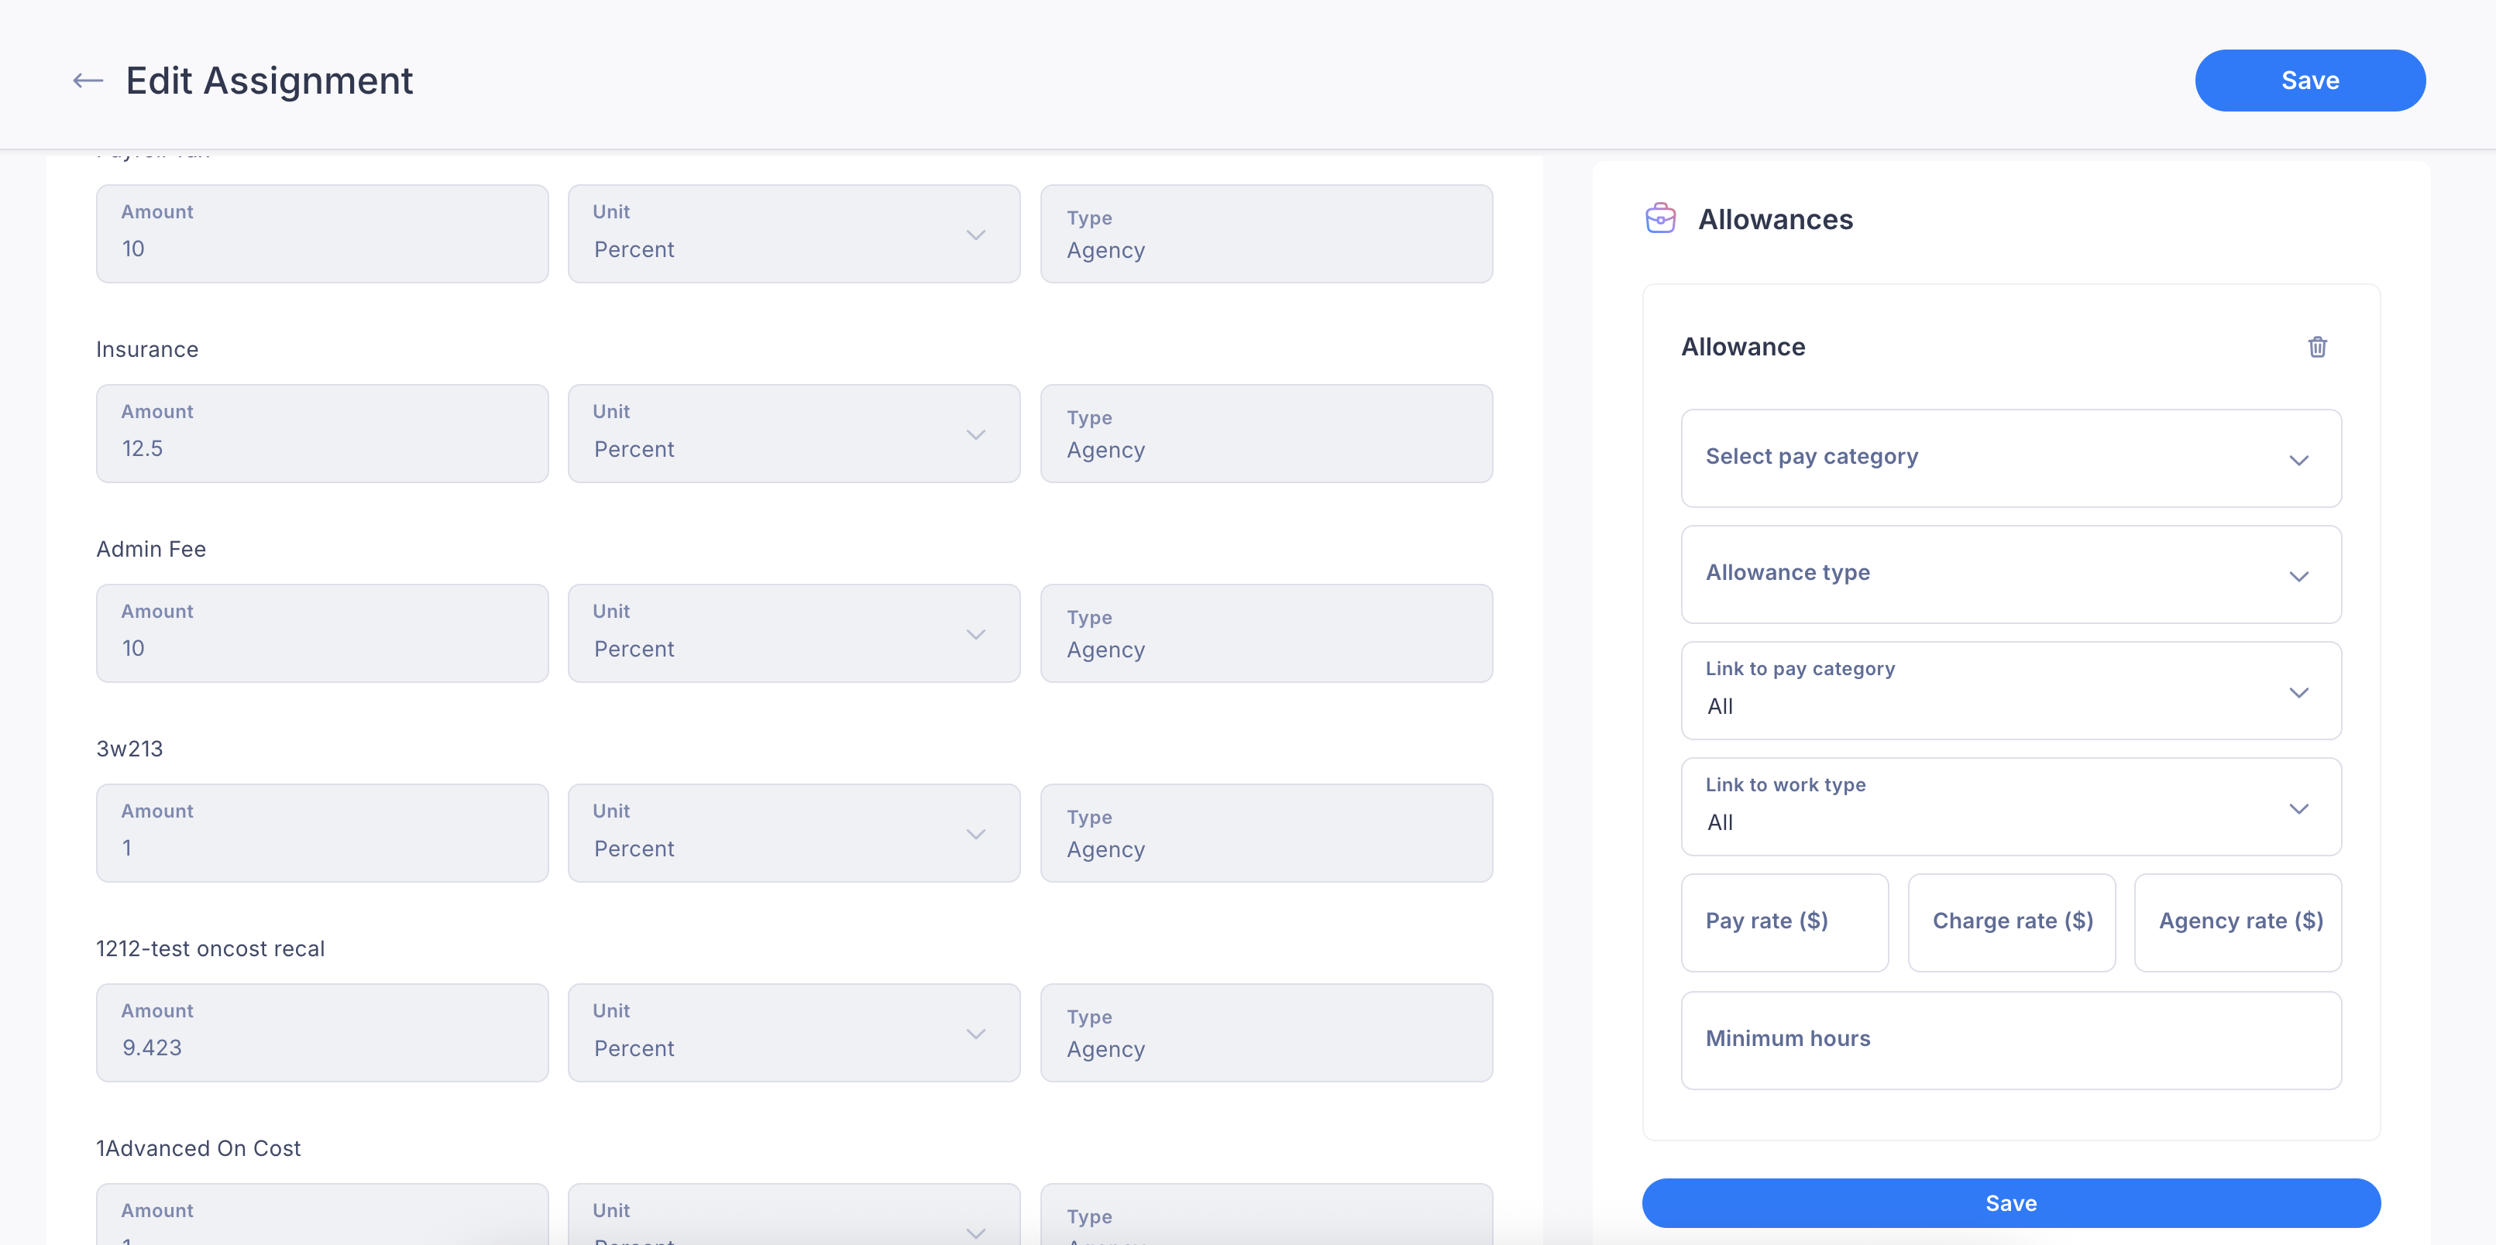Edit the Admin Fee Amount field

pos(321,633)
